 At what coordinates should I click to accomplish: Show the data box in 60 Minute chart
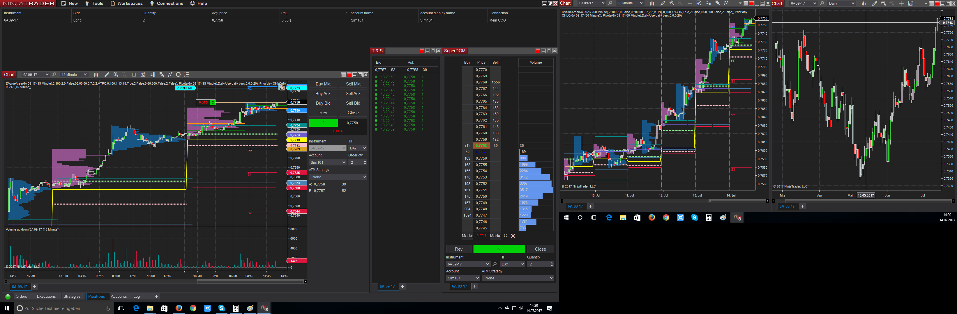pos(699,3)
